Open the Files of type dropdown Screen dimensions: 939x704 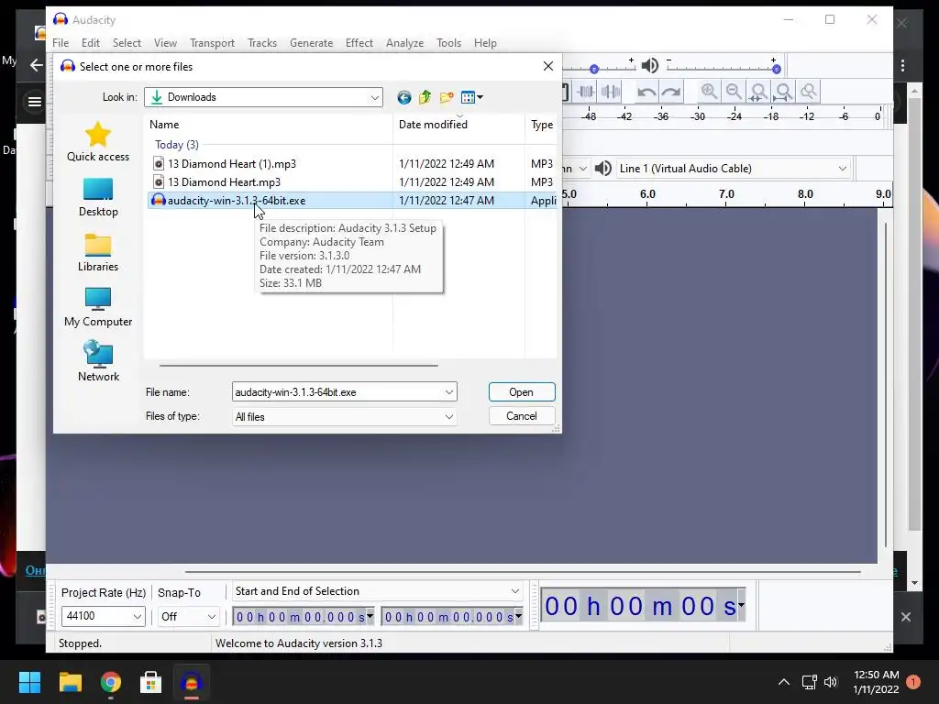(449, 417)
